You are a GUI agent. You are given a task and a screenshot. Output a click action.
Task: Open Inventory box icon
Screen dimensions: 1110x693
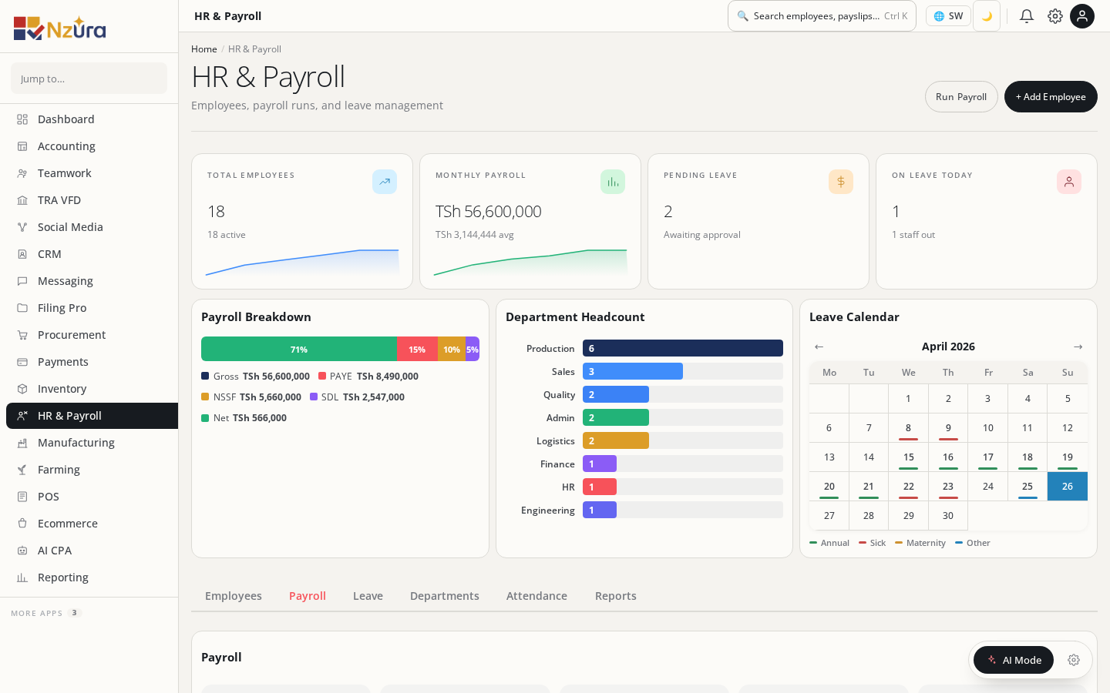(22, 389)
